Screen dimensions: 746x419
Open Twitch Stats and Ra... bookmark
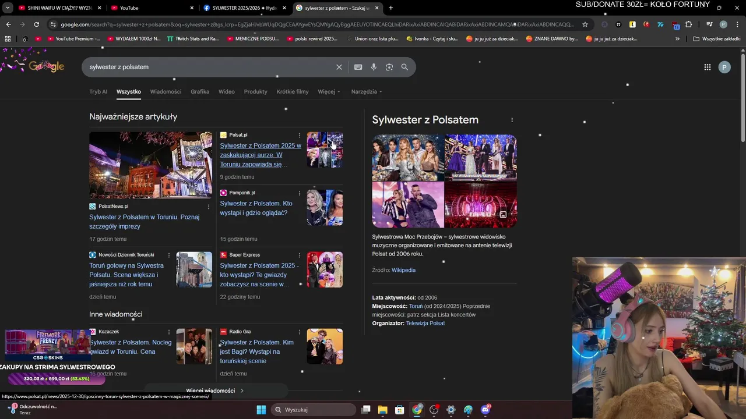192,39
